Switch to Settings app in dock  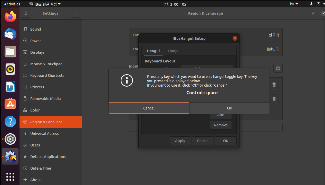coord(10,139)
